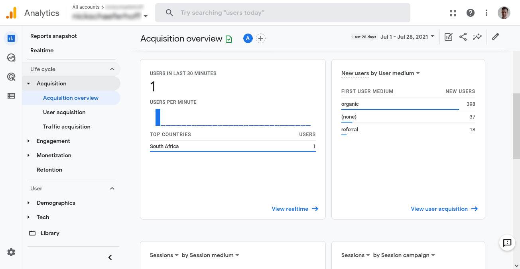Expand the Tech tree item
This screenshot has width=520, height=269.
pyautogui.click(x=28, y=217)
